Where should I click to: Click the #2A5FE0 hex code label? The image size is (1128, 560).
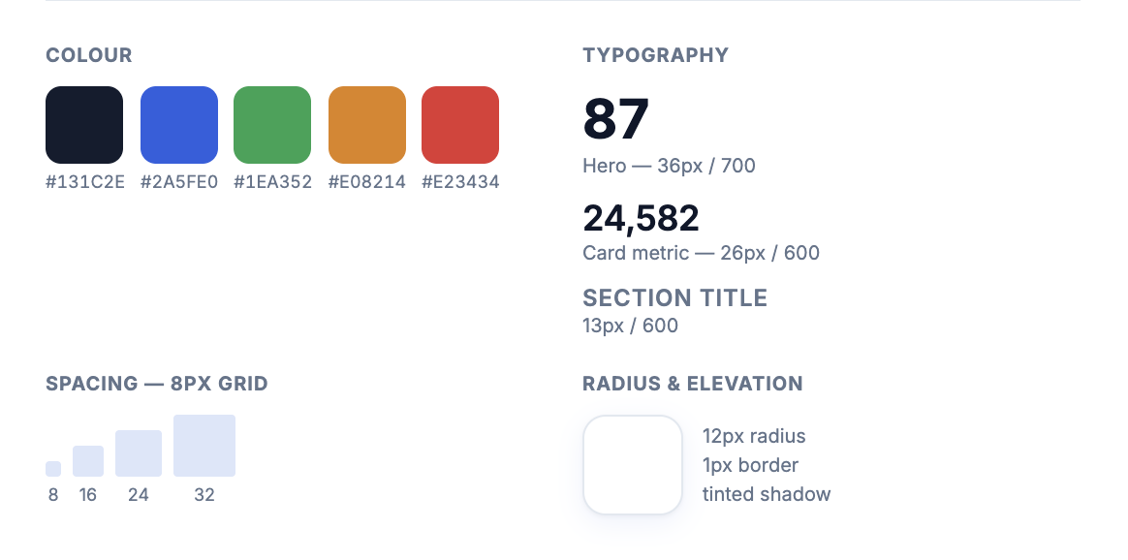pyautogui.click(x=179, y=182)
